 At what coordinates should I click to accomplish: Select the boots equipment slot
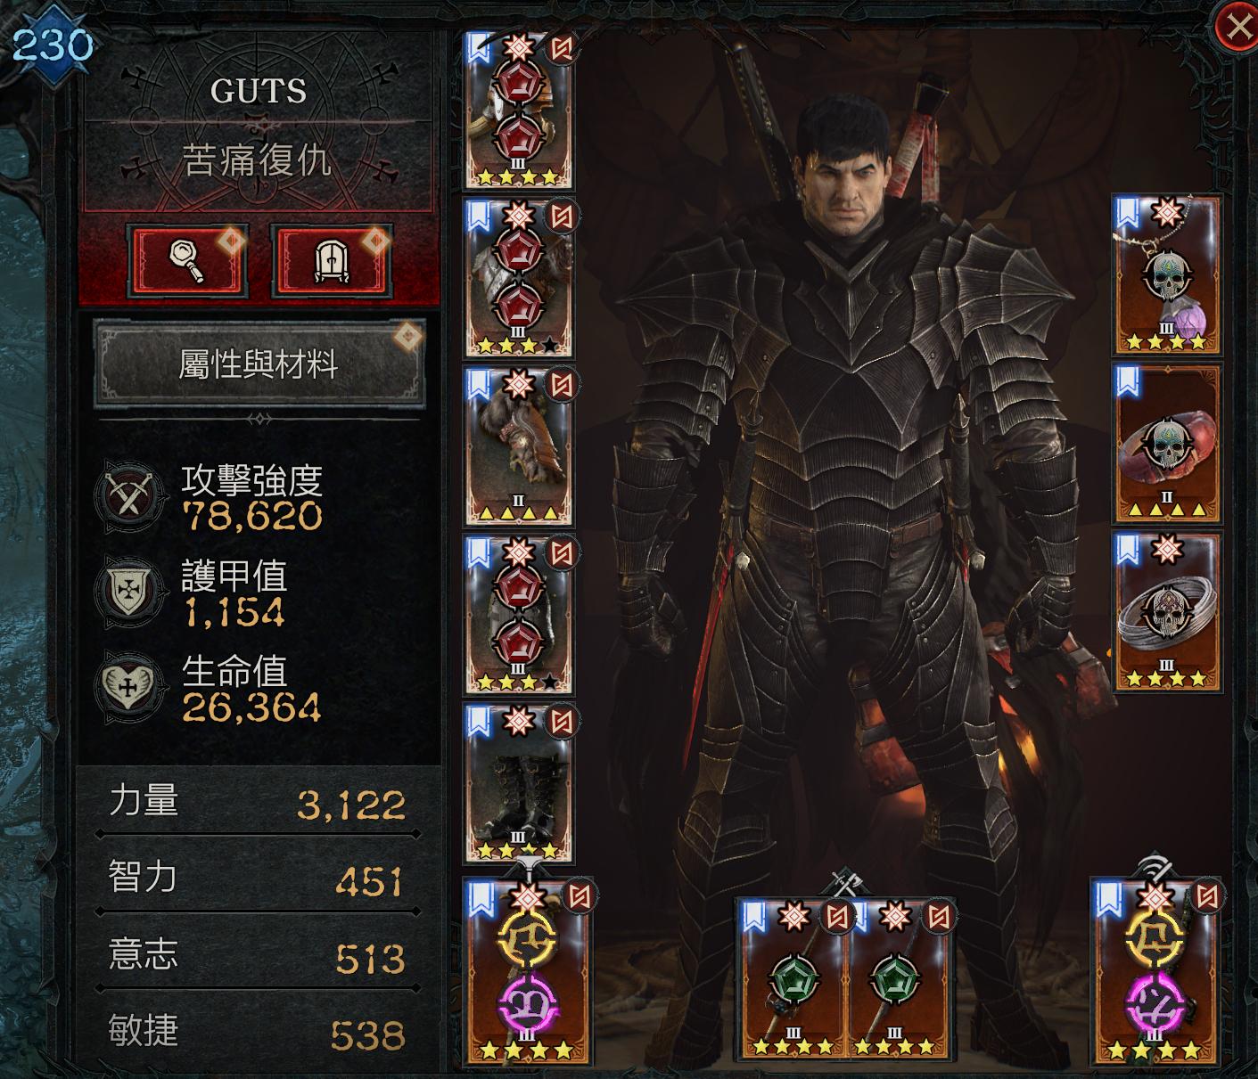tap(519, 784)
